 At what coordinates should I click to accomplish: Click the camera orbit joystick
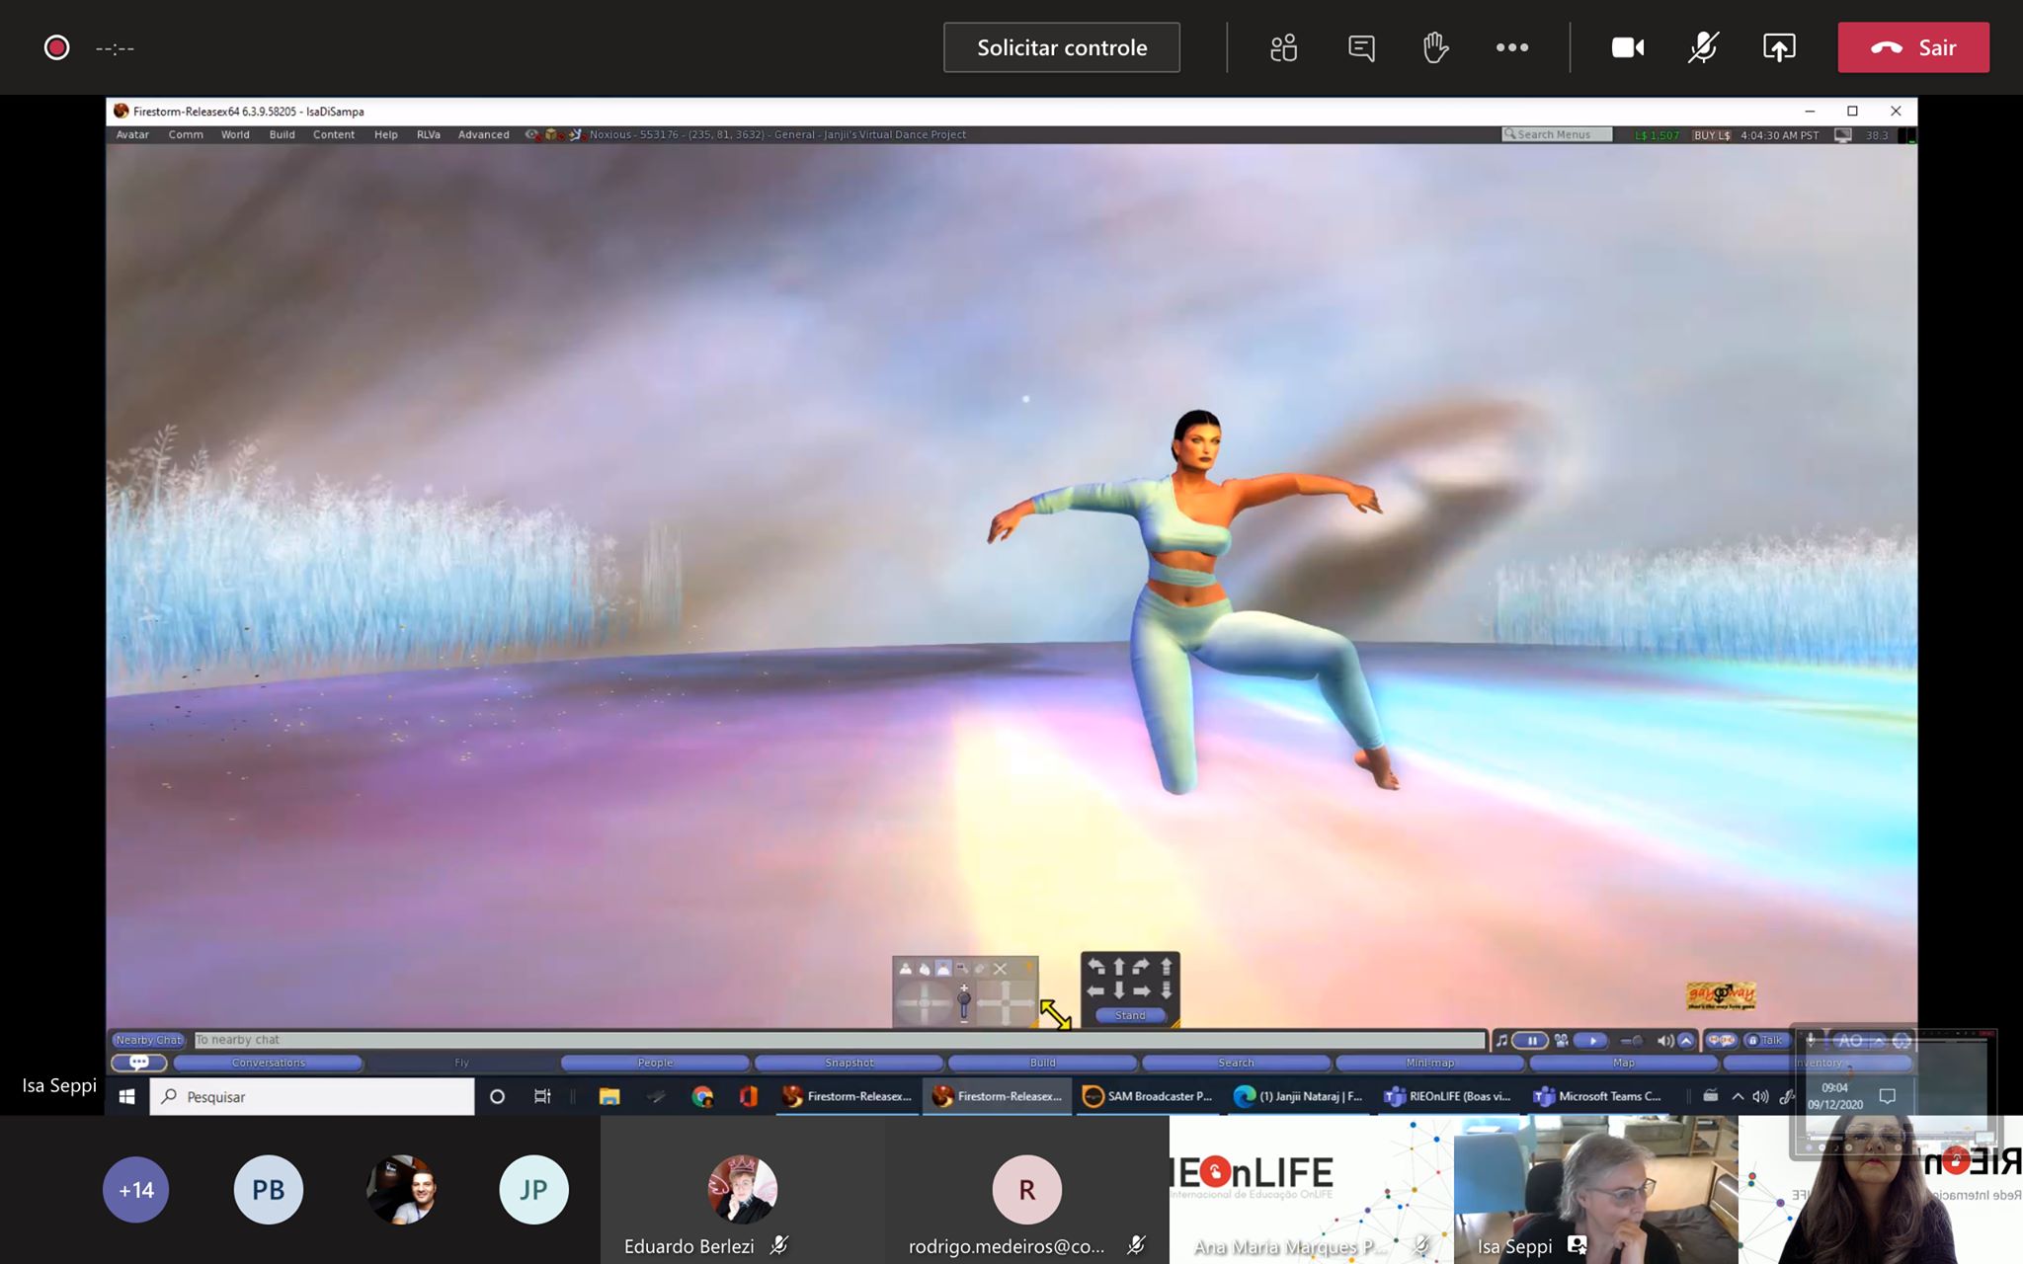coord(924,1003)
